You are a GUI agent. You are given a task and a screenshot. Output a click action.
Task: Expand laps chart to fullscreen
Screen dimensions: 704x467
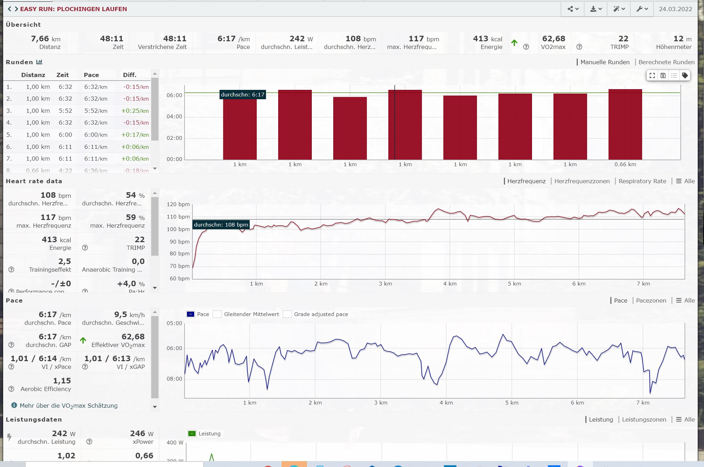pos(652,76)
